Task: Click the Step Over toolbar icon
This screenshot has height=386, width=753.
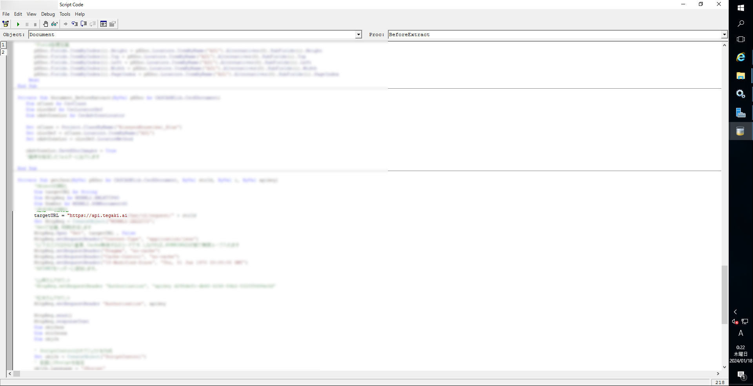Action: [x=84, y=24]
